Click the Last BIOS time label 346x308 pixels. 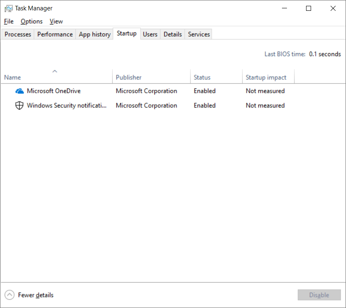pyautogui.click(x=285, y=54)
